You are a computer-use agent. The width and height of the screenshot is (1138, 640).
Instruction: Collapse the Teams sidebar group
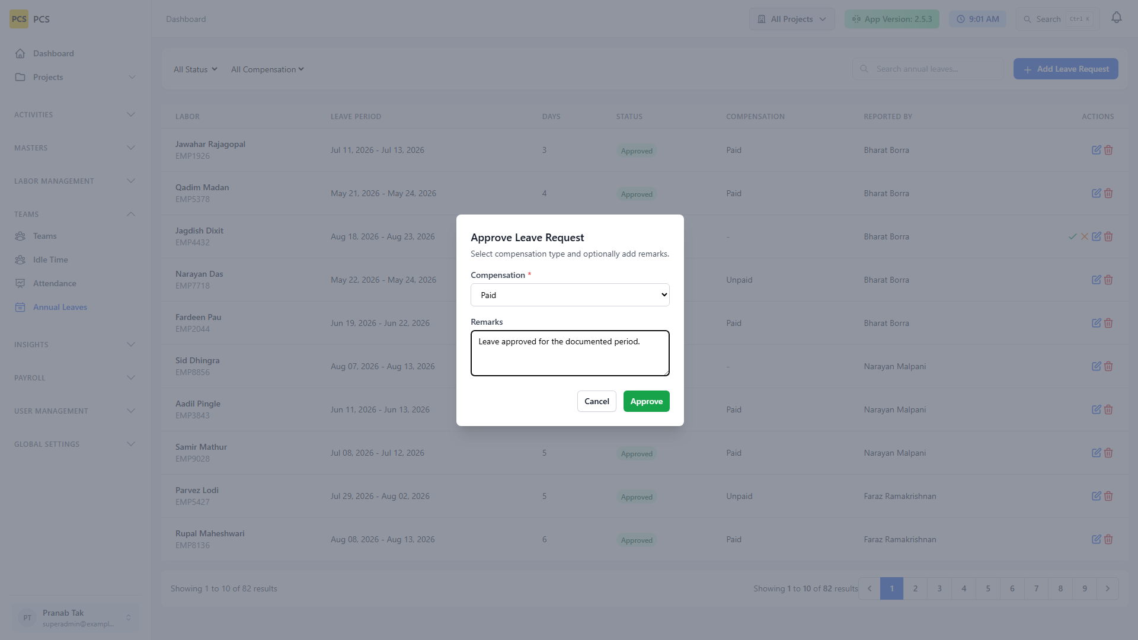click(x=75, y=215)
